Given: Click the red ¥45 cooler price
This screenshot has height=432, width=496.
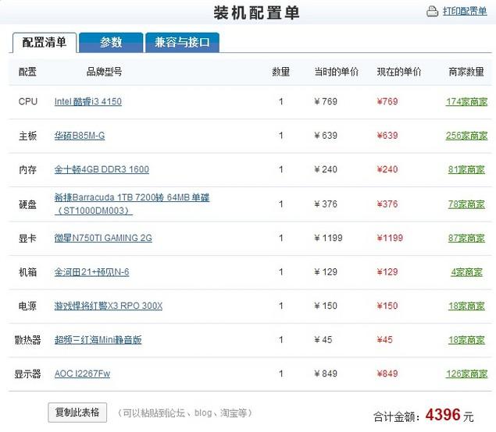Looking at the screenshot, I should [x=384, y=340].
